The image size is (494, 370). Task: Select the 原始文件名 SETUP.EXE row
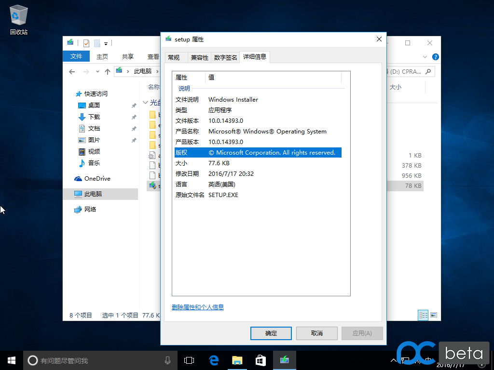pos(258,195)
